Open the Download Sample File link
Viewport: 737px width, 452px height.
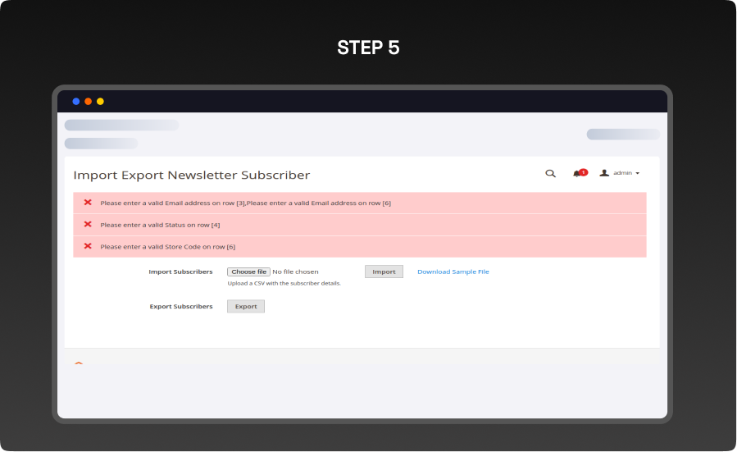(453, 272)
